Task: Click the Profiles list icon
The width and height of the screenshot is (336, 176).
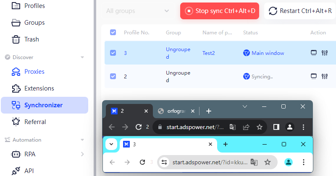Action: pos(16,6)
